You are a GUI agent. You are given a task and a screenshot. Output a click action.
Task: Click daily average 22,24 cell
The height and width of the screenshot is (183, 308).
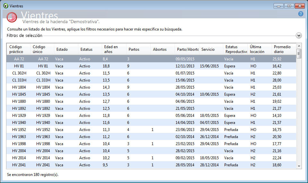[x=277, y=158]
